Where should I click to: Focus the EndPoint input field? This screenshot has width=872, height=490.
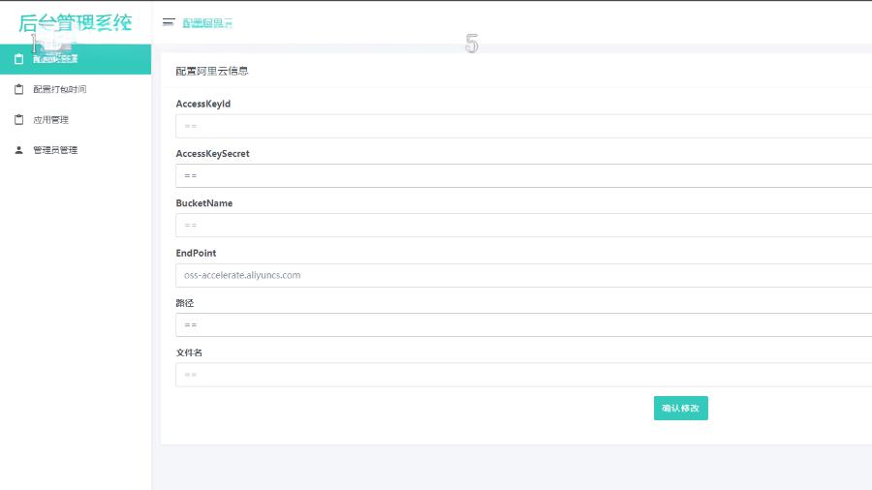click(x=524, y=275)
